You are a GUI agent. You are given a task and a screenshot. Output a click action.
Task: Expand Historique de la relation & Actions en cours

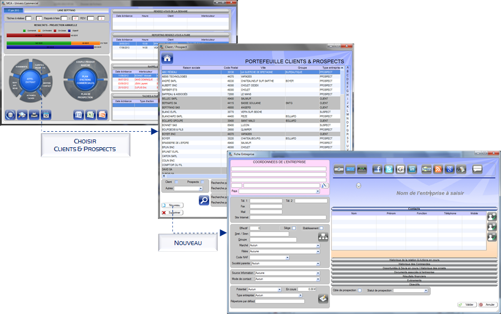point(414,260)
